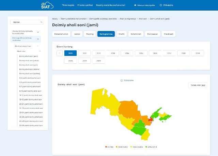
Task: Expand Asosiy ijtimoiy-iqtisodiy ko'rsatkichlar chevron
Action: click(38, 32)
